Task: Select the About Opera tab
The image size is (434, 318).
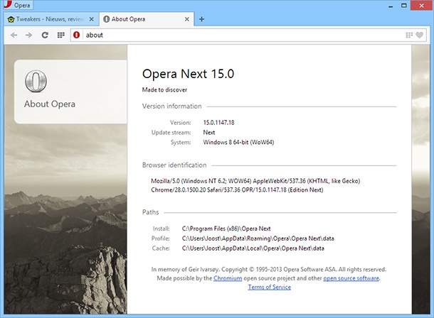Action: tap(147, 19)
